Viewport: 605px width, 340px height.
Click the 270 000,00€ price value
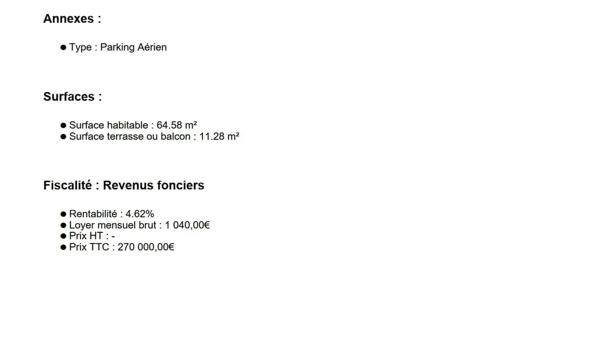(146, 247)
